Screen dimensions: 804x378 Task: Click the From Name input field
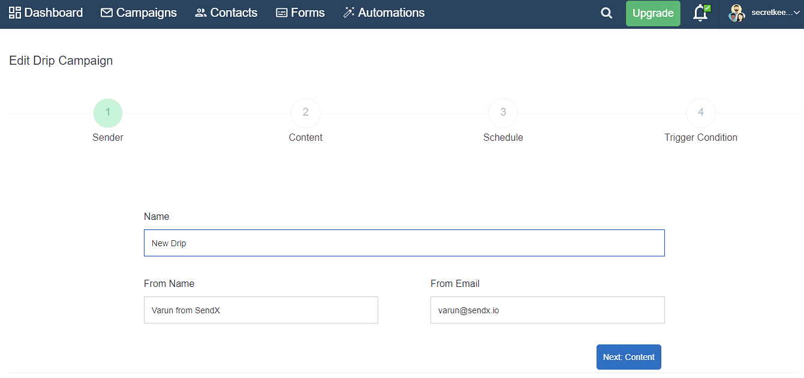pos(260,310)
